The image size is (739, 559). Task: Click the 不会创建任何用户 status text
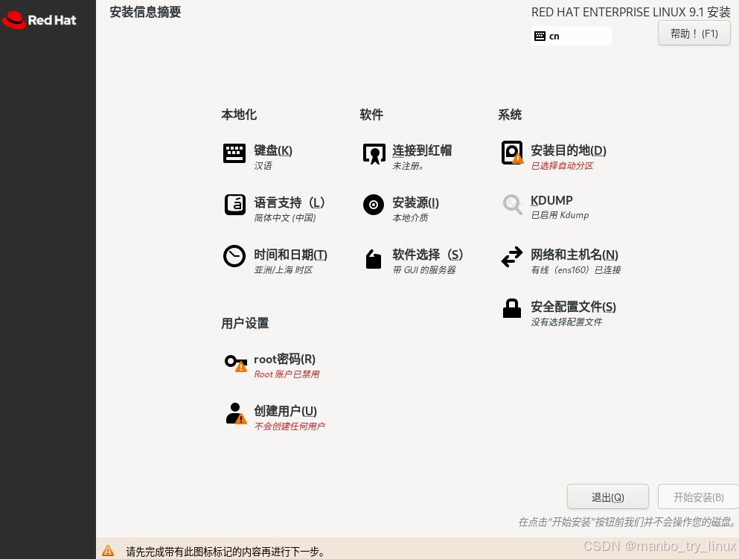(x=289, y=427)
